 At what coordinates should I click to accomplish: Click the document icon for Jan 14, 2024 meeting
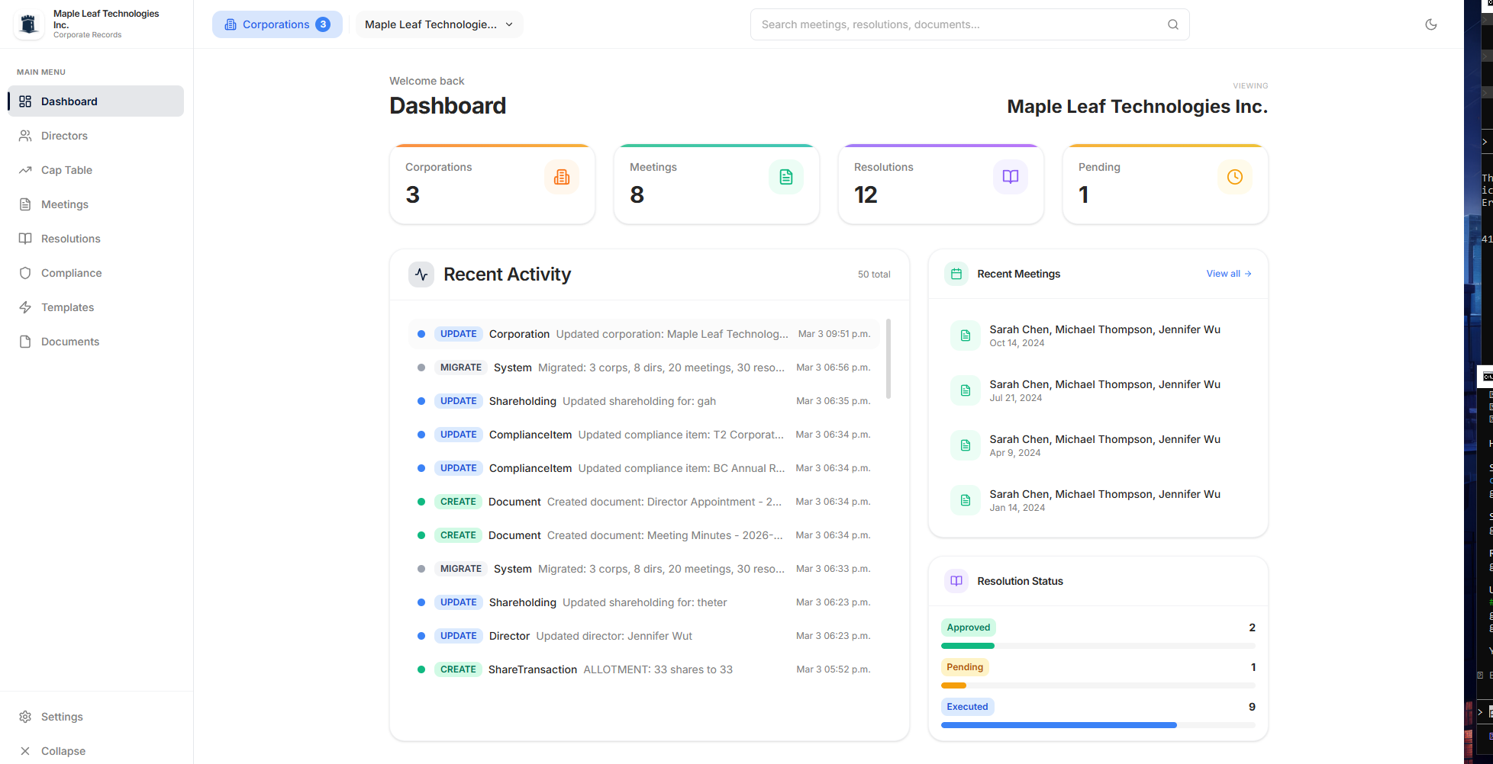click(966, 500)
